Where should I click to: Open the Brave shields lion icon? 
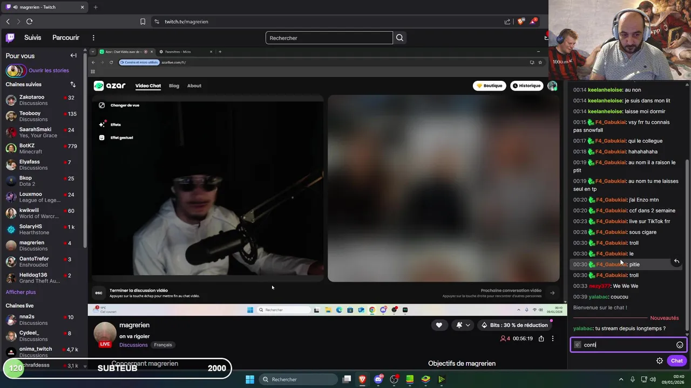click(520, 22)
